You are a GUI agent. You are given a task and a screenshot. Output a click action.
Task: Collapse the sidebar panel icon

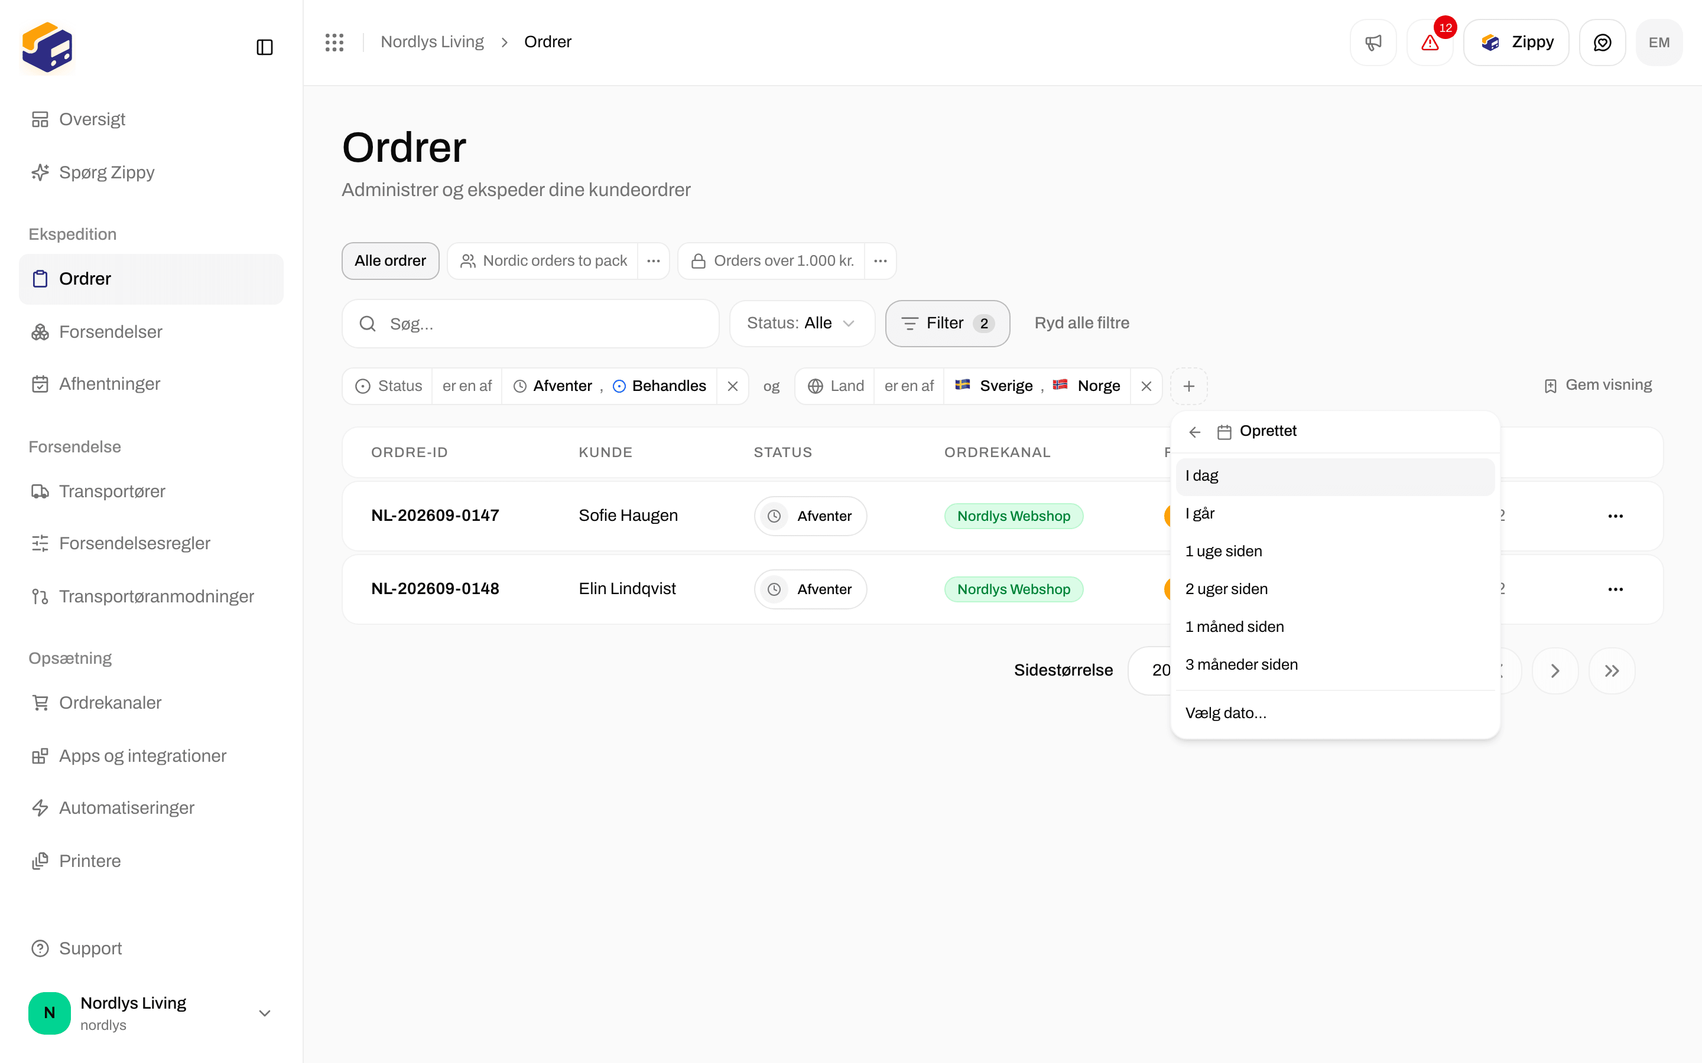(x=264, y=47)
